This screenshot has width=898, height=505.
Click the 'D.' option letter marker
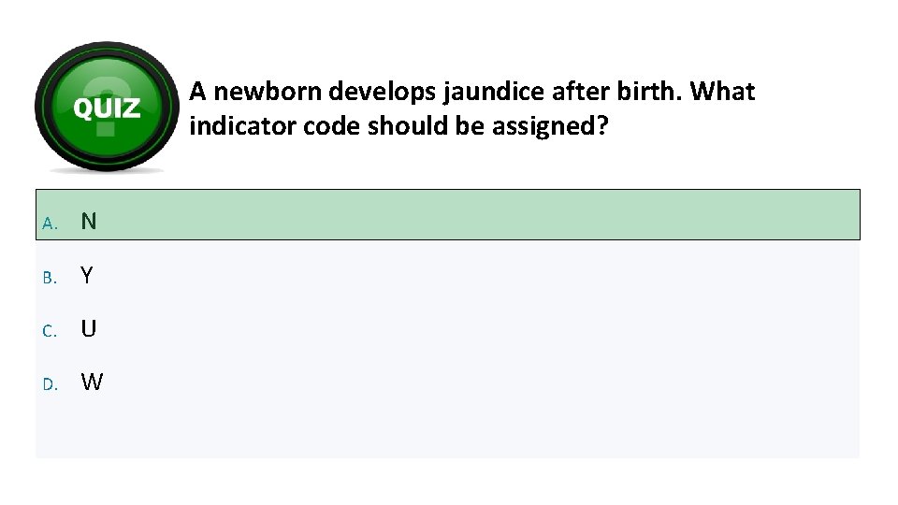pos(50,384)
